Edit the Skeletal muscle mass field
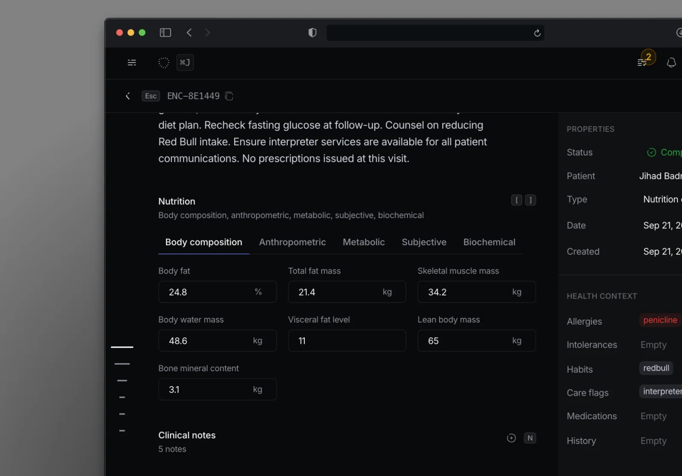The width and height of the screenshot is (682, 476). click(x=477, y=292)
